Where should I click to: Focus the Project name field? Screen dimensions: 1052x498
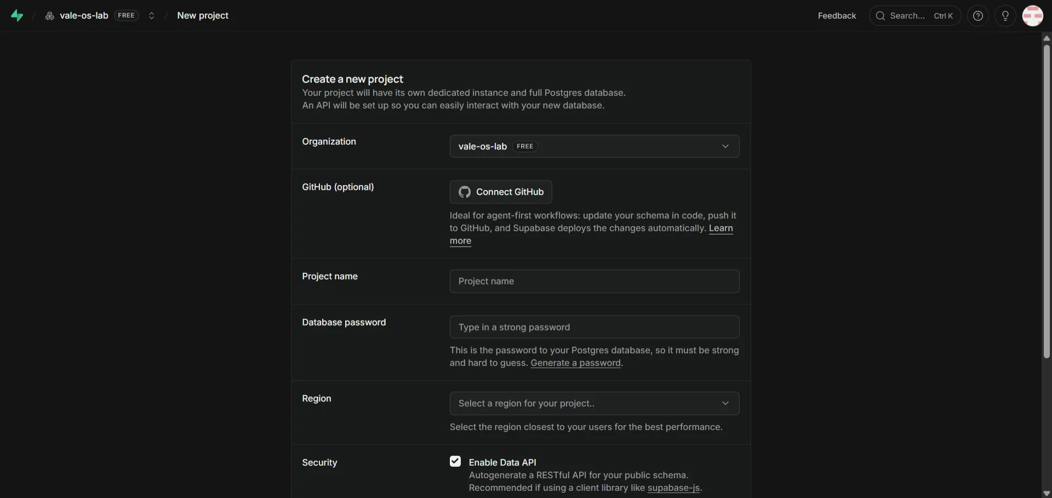coord(594,281)
